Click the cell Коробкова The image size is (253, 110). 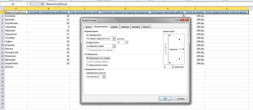(x=16, y=23)
